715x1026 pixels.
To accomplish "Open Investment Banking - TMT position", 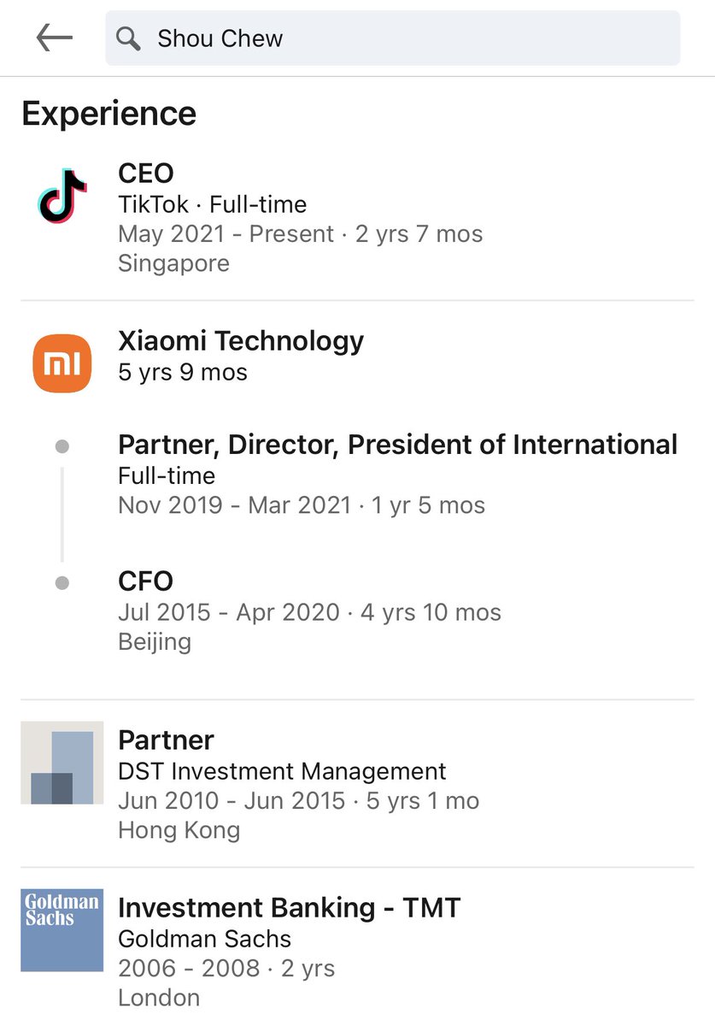I will pos(289,908).
